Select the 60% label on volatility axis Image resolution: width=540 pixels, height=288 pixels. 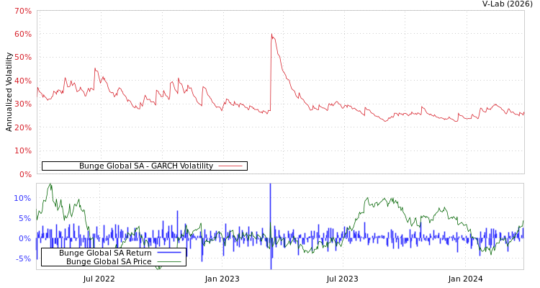22,35
